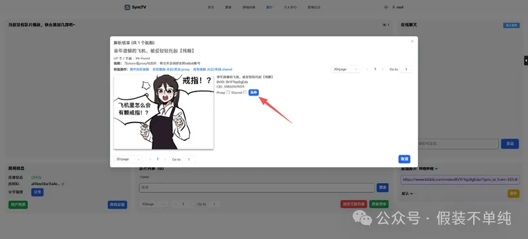528x239 pixels.
Task: Toggle the theme icon beside root
Action: [x=386, y=7]
